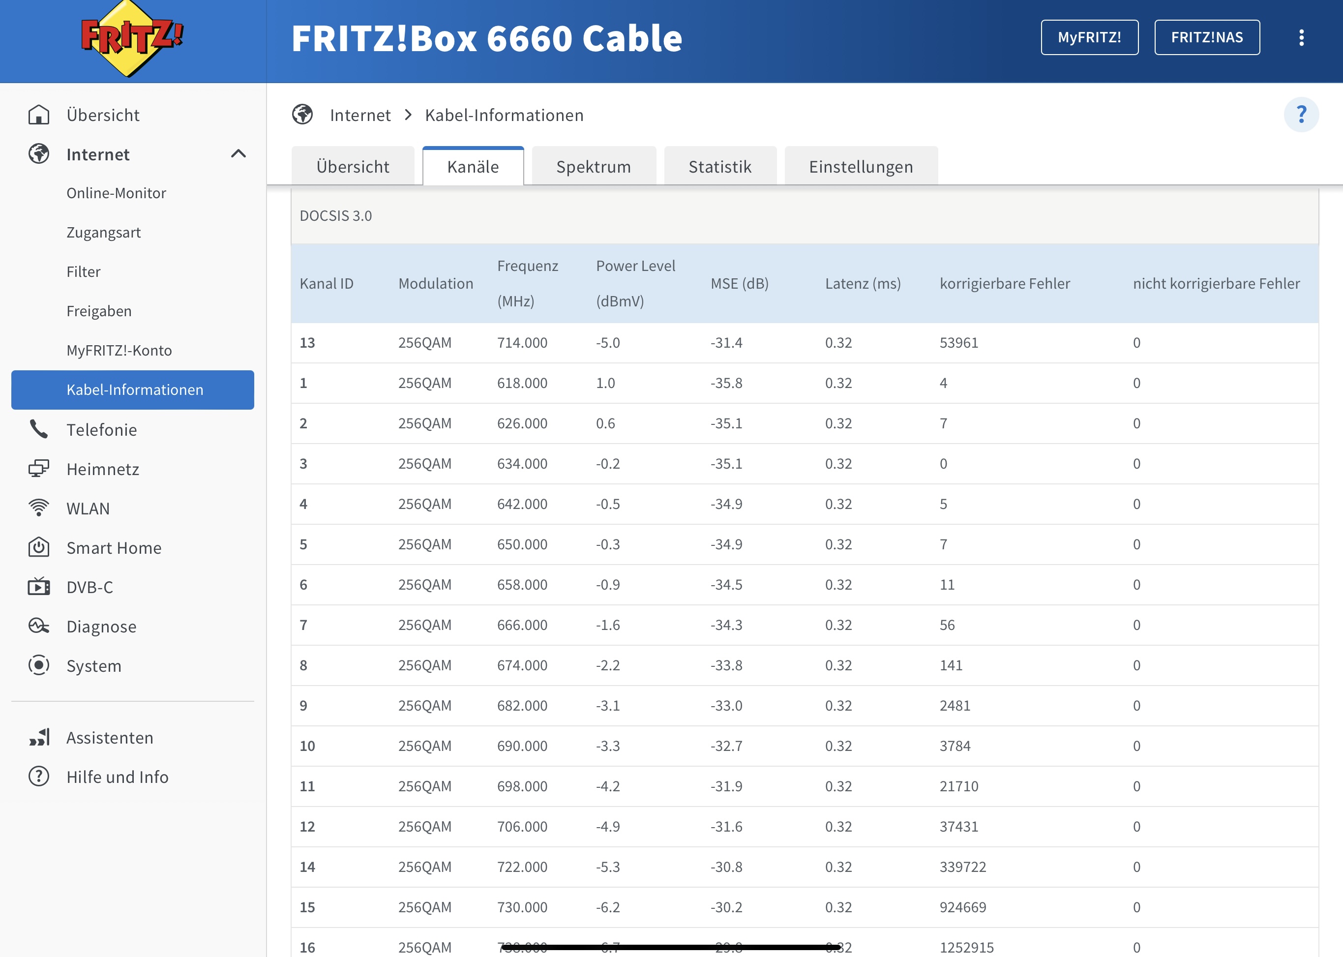
Task: Switch to the Statistik tab
Action: (x=719, y=167)
